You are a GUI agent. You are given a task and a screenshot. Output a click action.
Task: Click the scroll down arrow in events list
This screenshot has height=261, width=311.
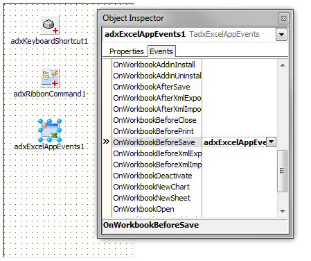coord(283,211)
